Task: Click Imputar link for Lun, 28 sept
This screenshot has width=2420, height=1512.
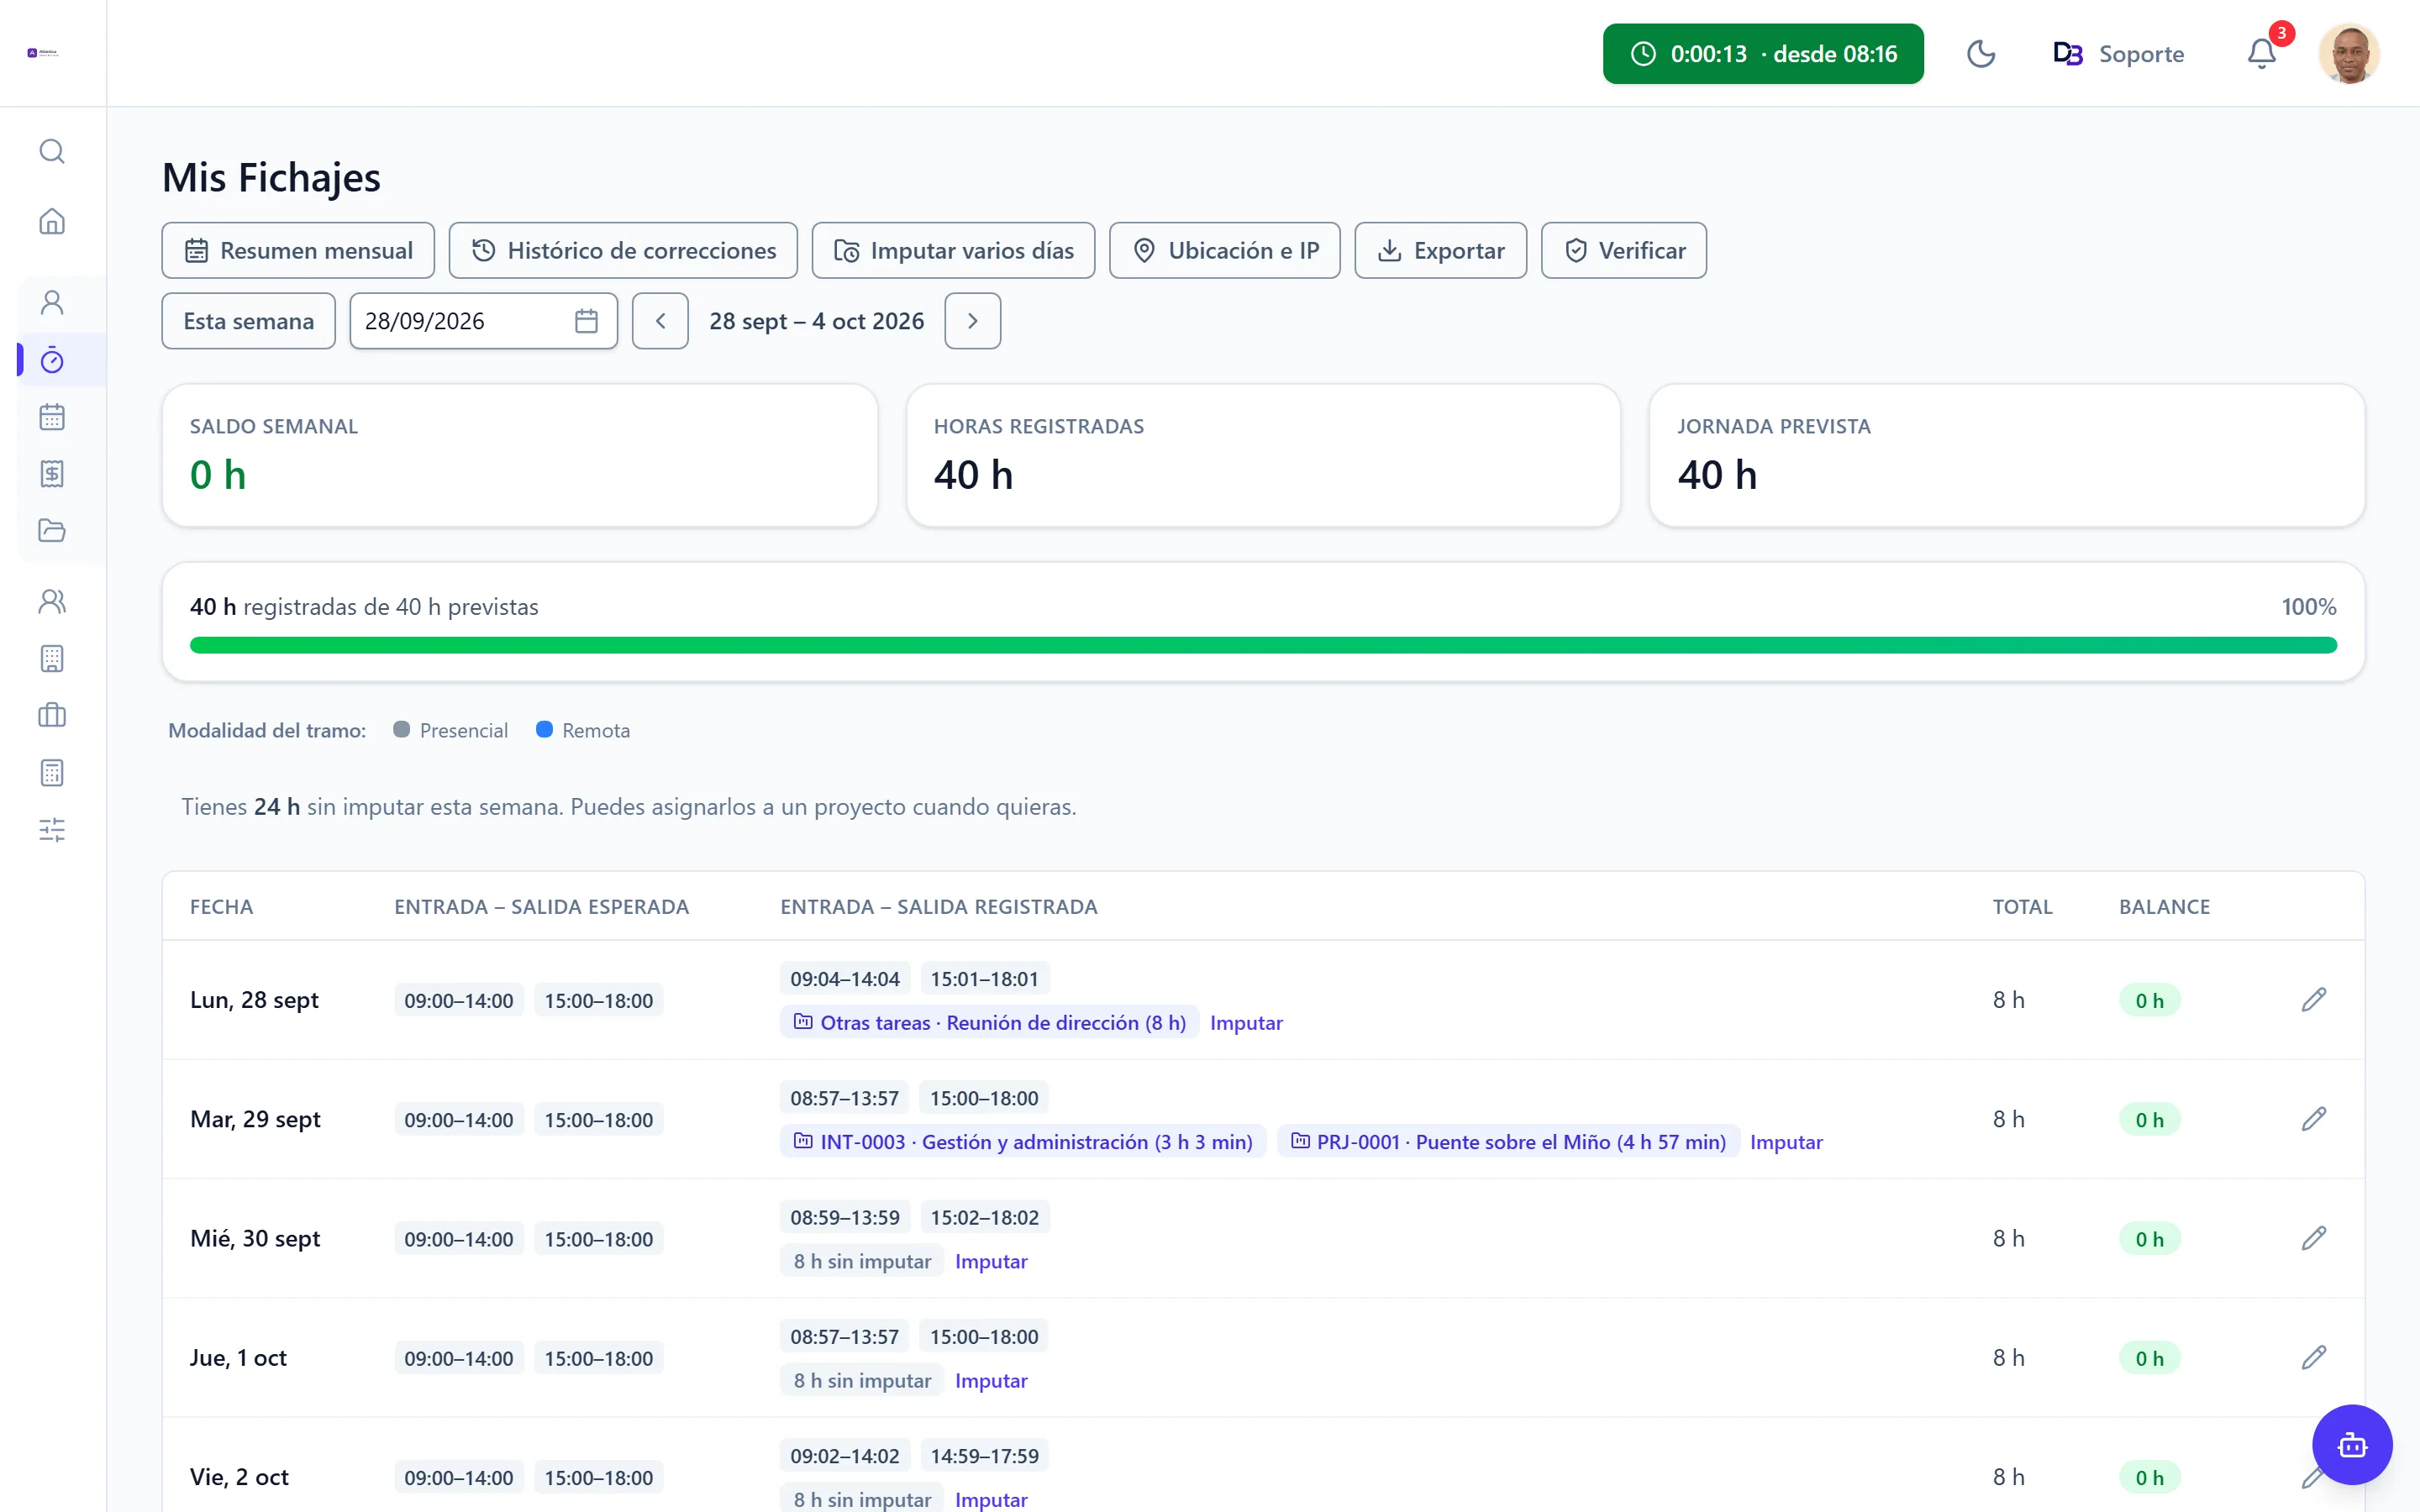Action: pos(1246,1022)
